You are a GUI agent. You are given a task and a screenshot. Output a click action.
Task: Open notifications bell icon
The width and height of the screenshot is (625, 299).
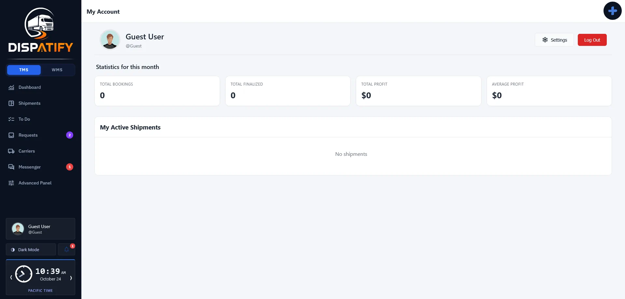click(x=66, y=250)
